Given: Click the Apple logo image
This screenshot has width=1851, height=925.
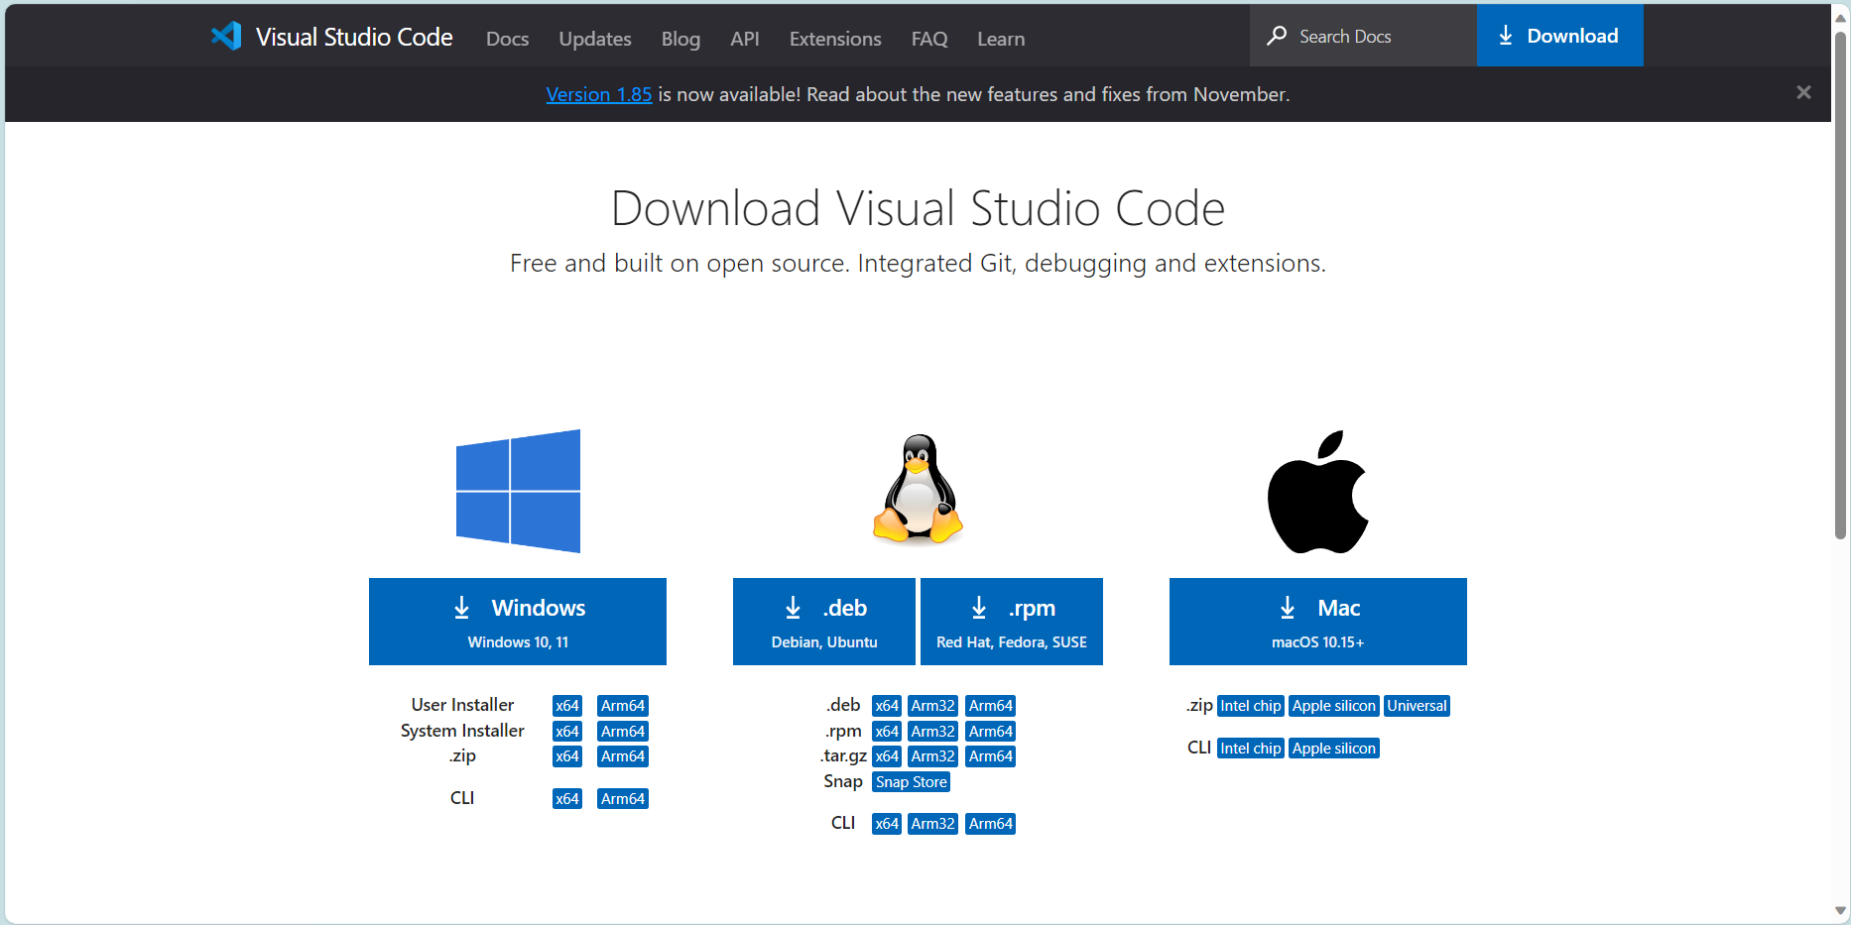Looking at the screenshot, I should (x=1317, y=492).
